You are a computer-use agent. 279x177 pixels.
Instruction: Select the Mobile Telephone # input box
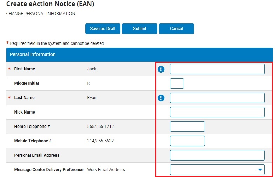[x=187, y=141]
